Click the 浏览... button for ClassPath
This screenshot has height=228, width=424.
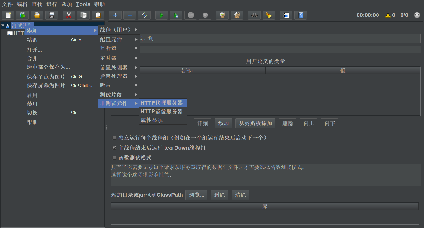click(x=196, y=195)
